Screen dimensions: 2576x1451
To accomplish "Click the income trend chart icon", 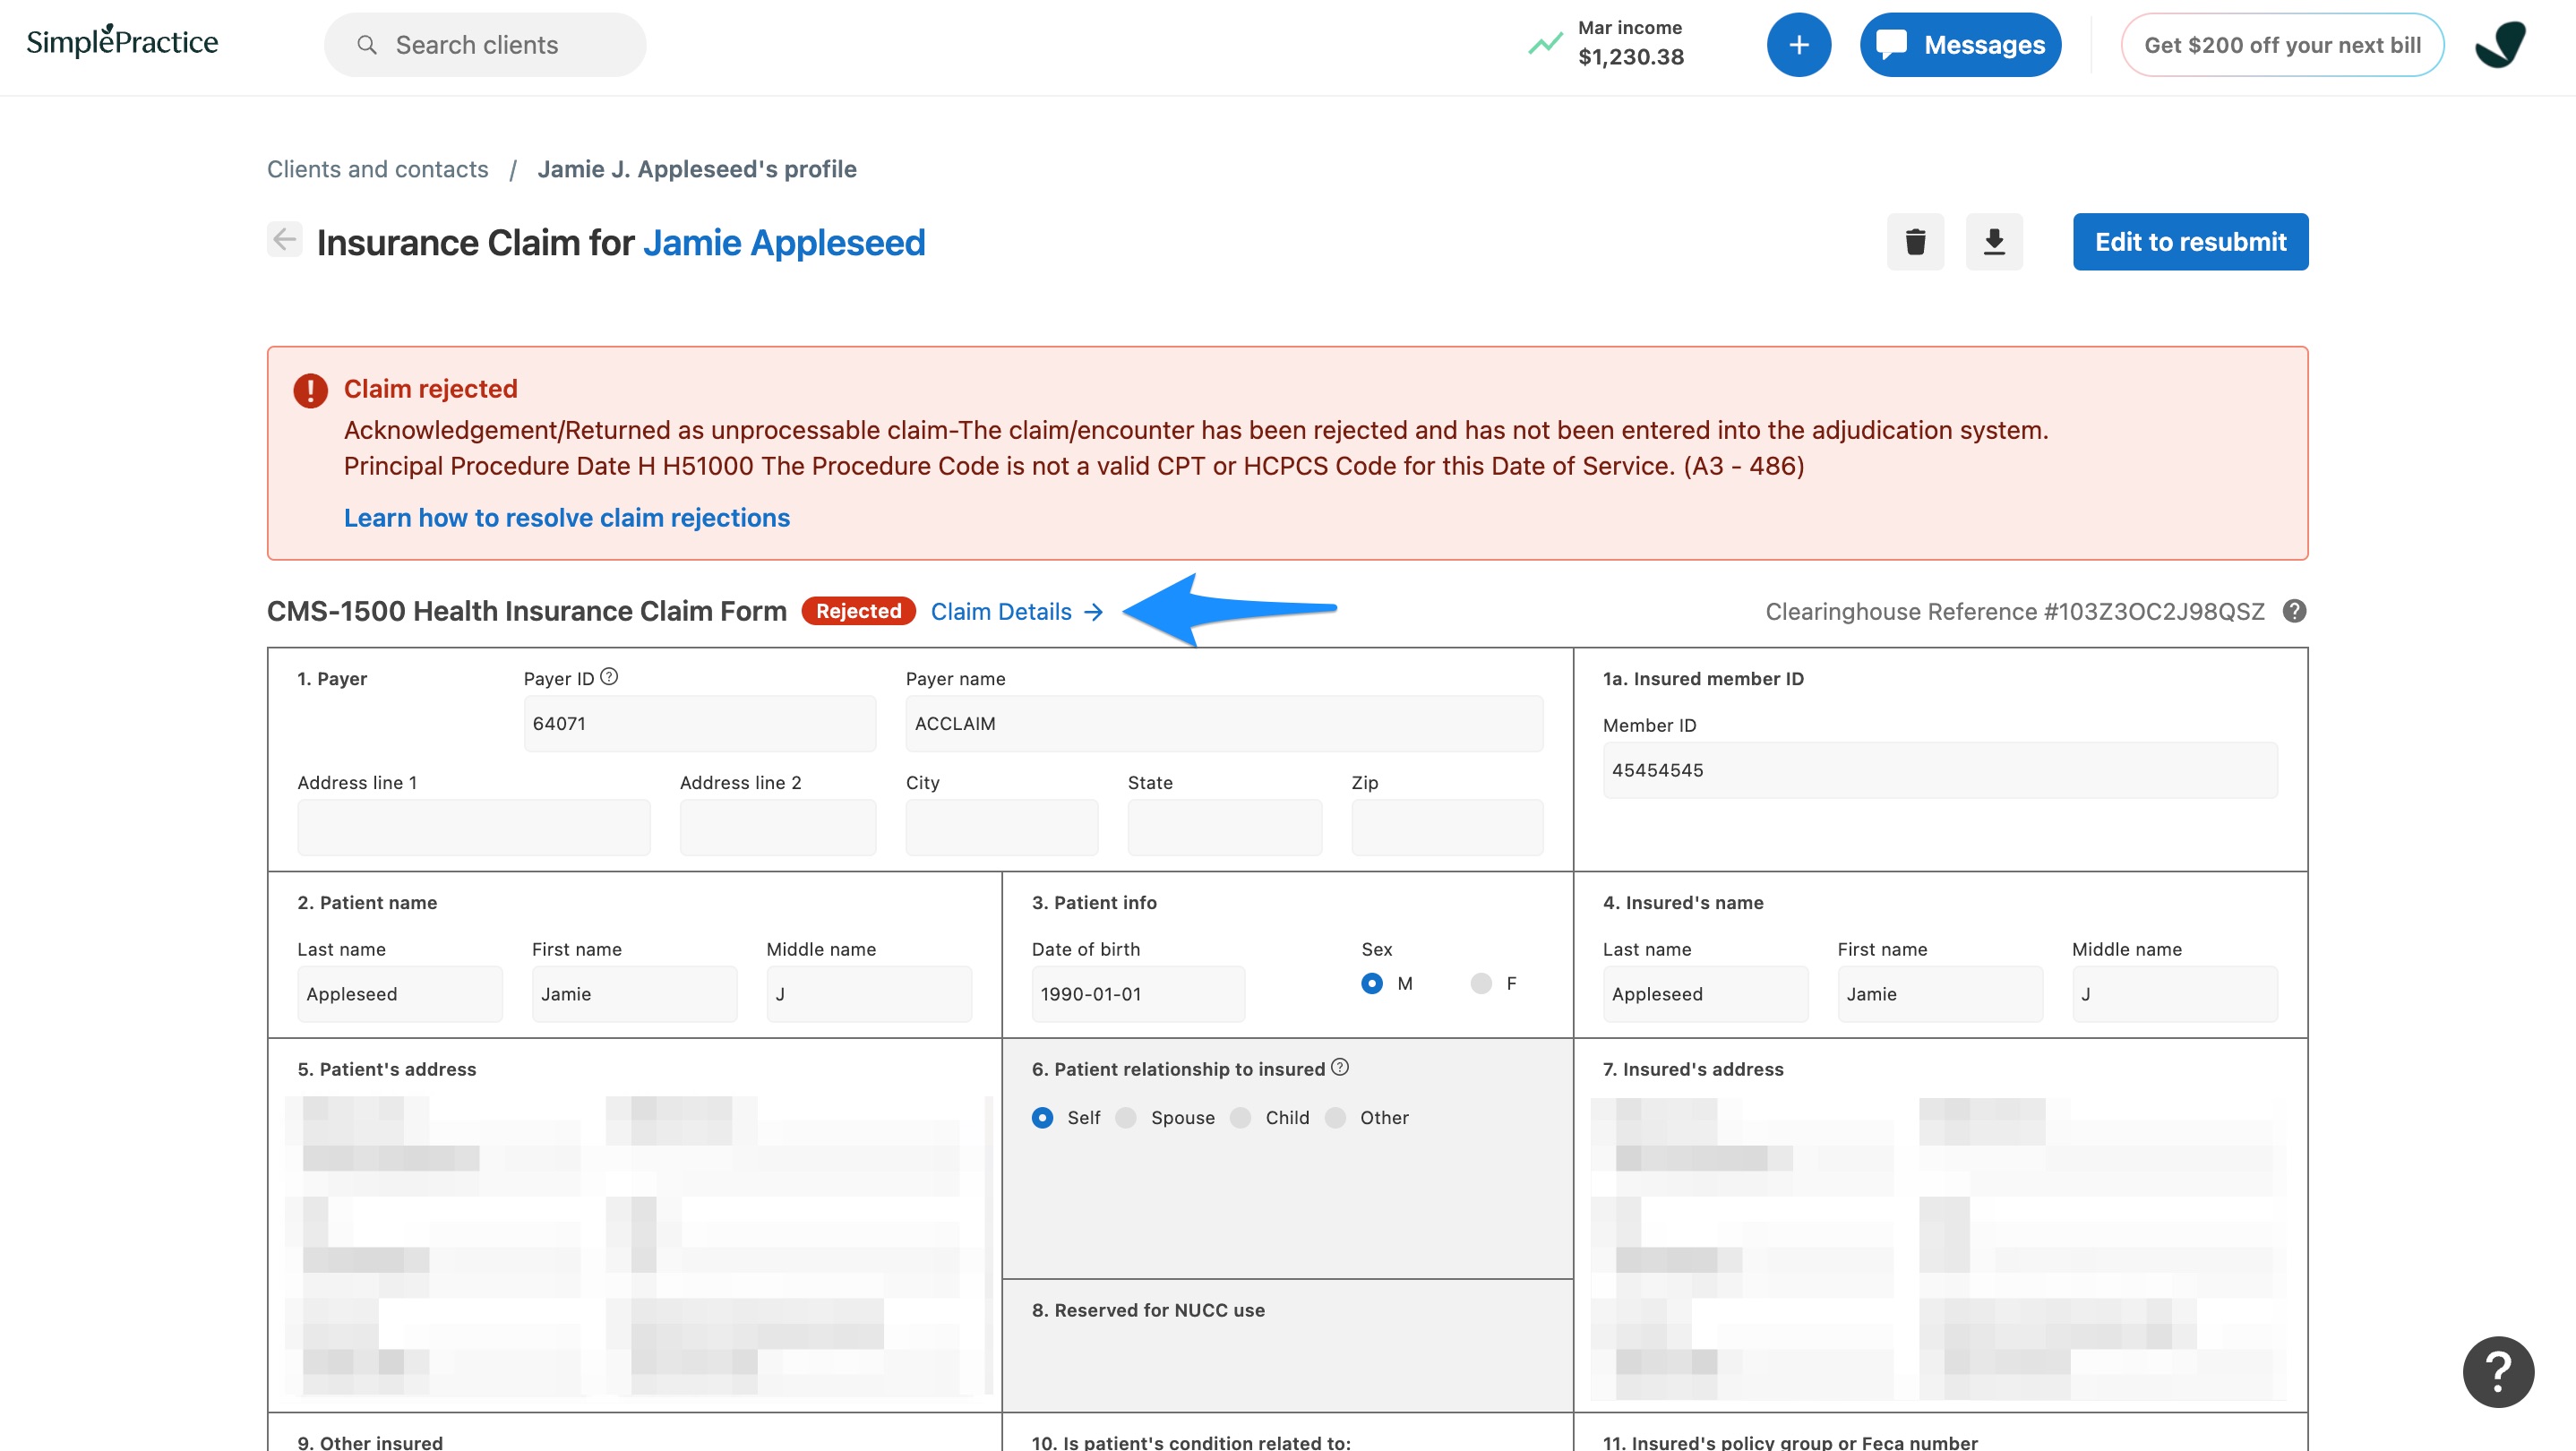I will [x=1545, y=44].
